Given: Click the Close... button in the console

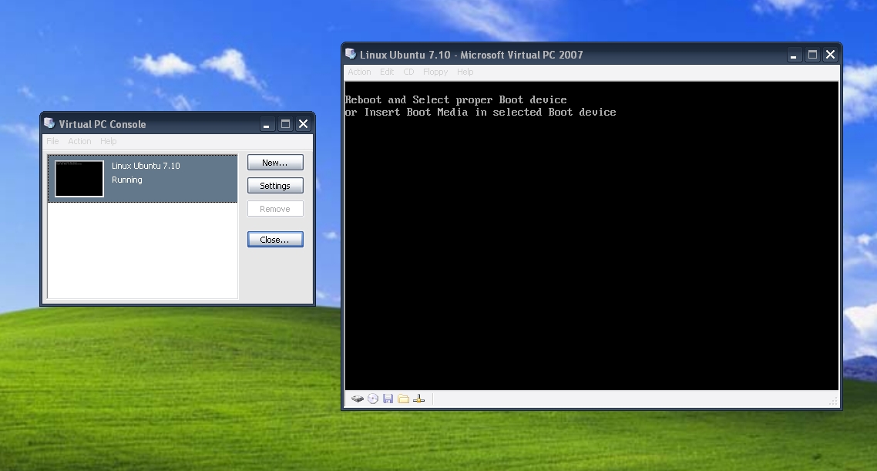Looking at the screenshot, I should pos(275,240).
